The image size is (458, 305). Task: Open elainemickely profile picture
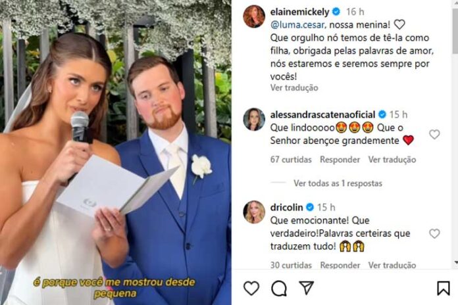(254, 16)
